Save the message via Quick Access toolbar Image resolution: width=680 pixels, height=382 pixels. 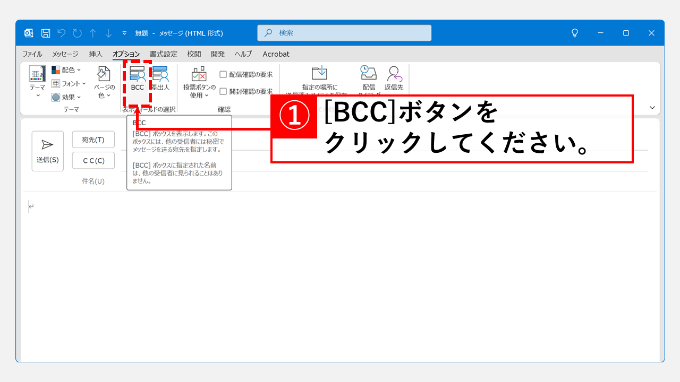pyautogui.click(x=45, y=32)
